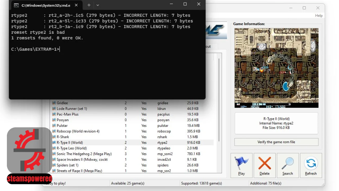Click the 'Additional: 75 file(s)' status
339x191 pixels.
tap(266, 183)
